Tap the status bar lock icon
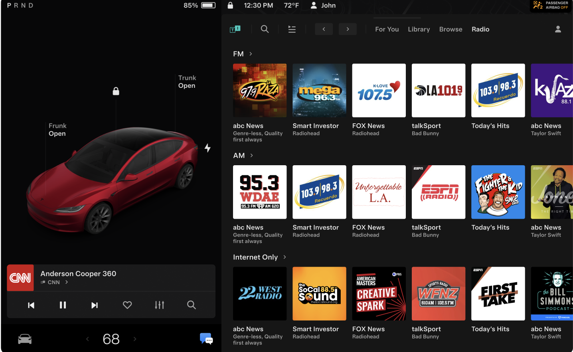This screenshot has width=573, height=352. 230,5
